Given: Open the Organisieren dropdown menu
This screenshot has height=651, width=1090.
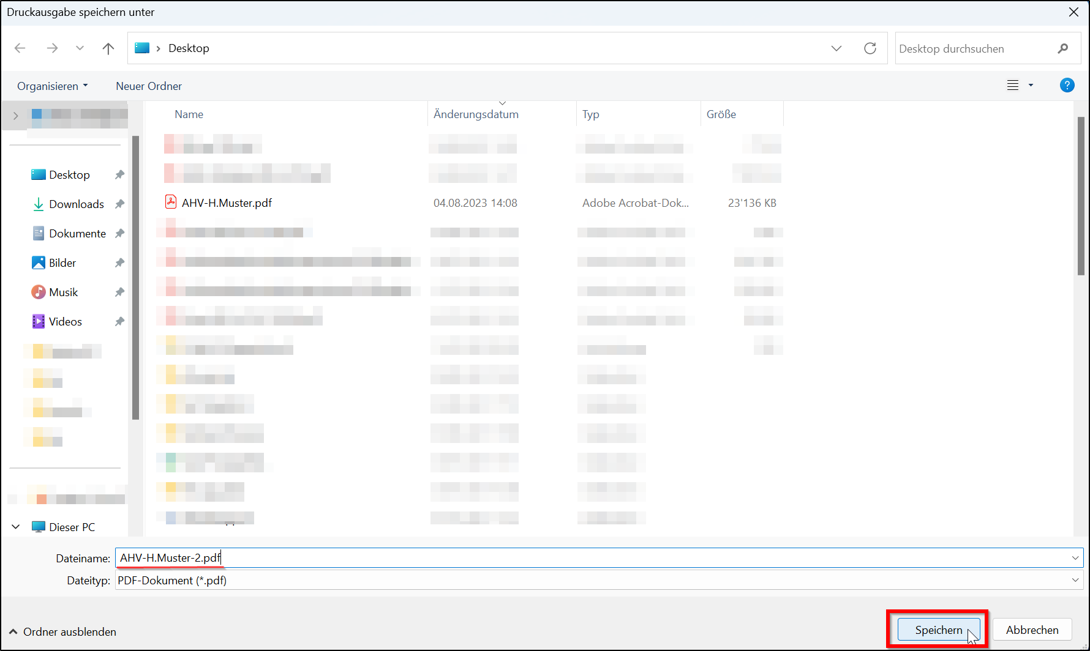Looking at the screenshot, I should coord(52,86).
